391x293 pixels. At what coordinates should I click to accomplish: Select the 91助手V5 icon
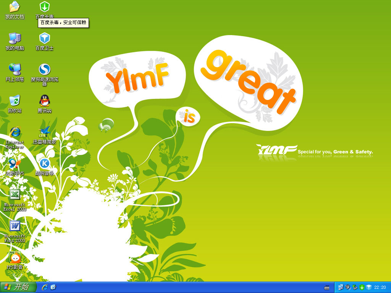(x=15, y=163)
